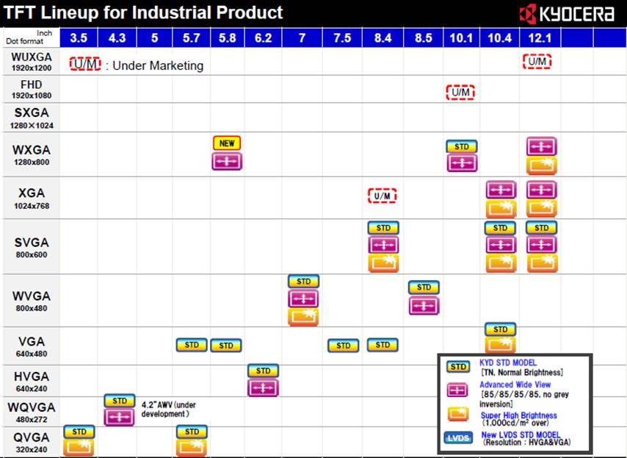This screenshot has width=627, height=458.
Task: Select the STD icon in the 7.5 inch column
Action: pyautogui.click(x=343, y=346)
